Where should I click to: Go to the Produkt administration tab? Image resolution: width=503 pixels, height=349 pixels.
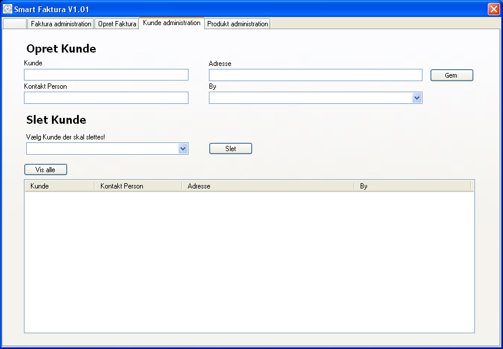(237, 24)
